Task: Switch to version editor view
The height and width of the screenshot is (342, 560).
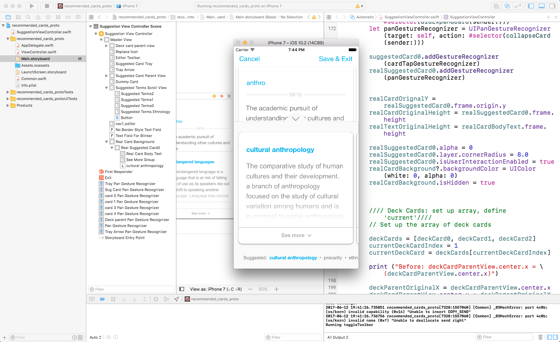Action: 518,6
